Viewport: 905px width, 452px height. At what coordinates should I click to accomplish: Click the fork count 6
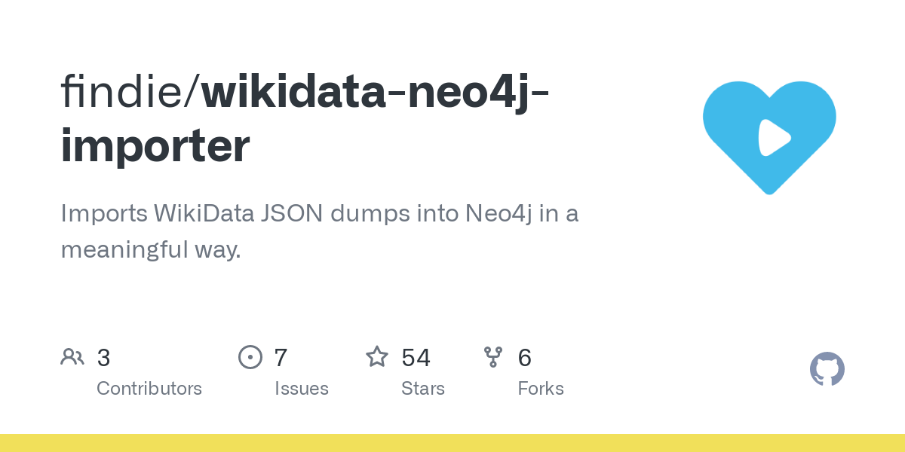click(x=525, y=358)
